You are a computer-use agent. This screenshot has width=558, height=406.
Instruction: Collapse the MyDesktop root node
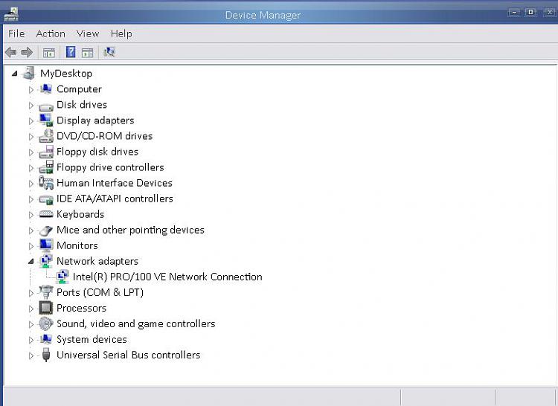[15, 74]
